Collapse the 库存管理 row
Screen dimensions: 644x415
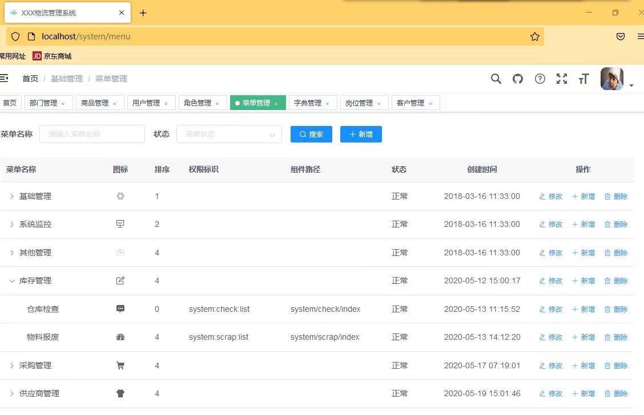12,281
